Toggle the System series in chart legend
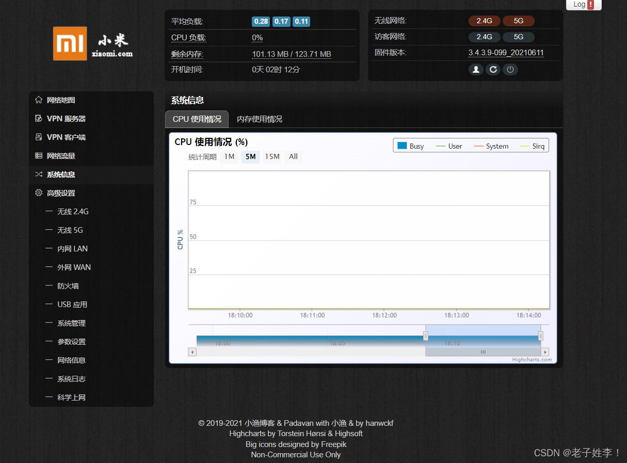 [x=491, y=146]
